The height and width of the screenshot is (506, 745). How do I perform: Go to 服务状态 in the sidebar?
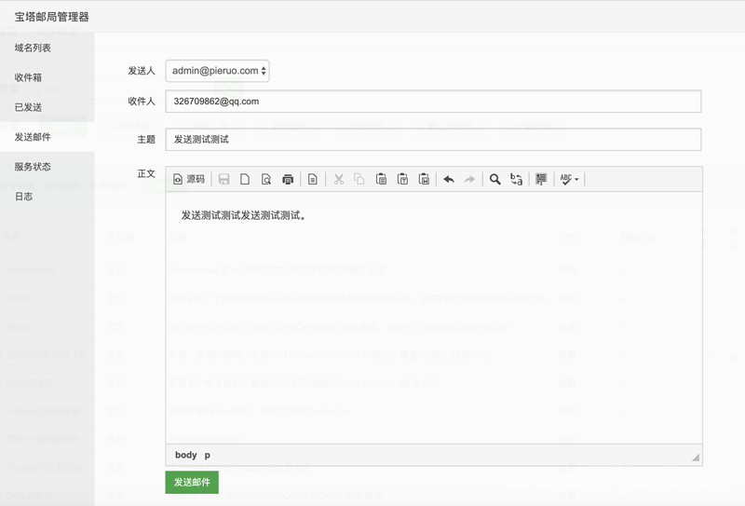point(33,167)
